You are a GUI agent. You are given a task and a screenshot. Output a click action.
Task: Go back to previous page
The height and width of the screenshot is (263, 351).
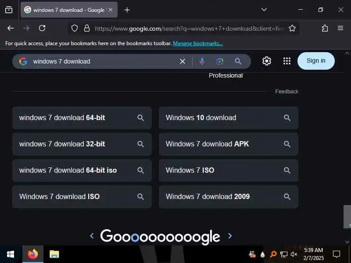(x=11, y=28)
